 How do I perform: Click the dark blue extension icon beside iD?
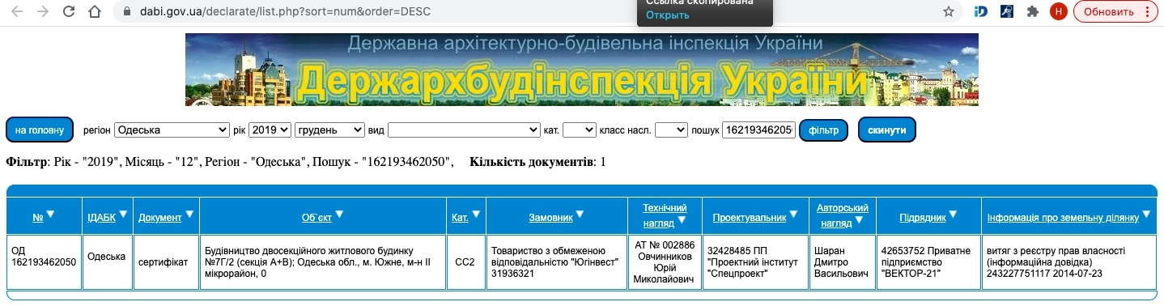click(x=1006, y=12)
